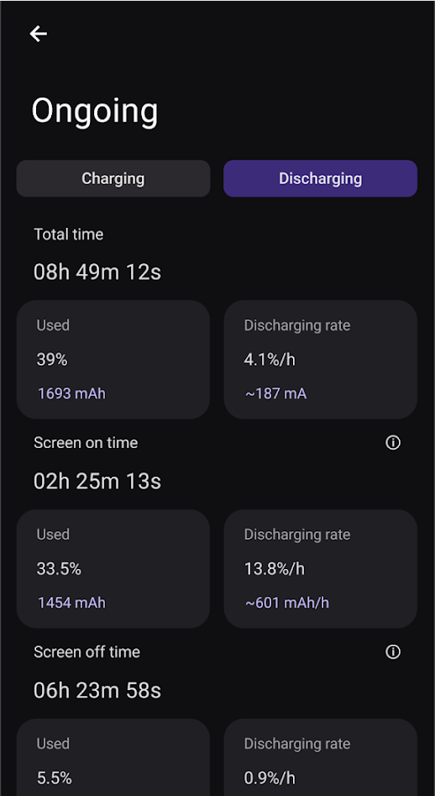435x796 pixels.
Task: Click the ~187 mA value
Action: pos(275,393)
